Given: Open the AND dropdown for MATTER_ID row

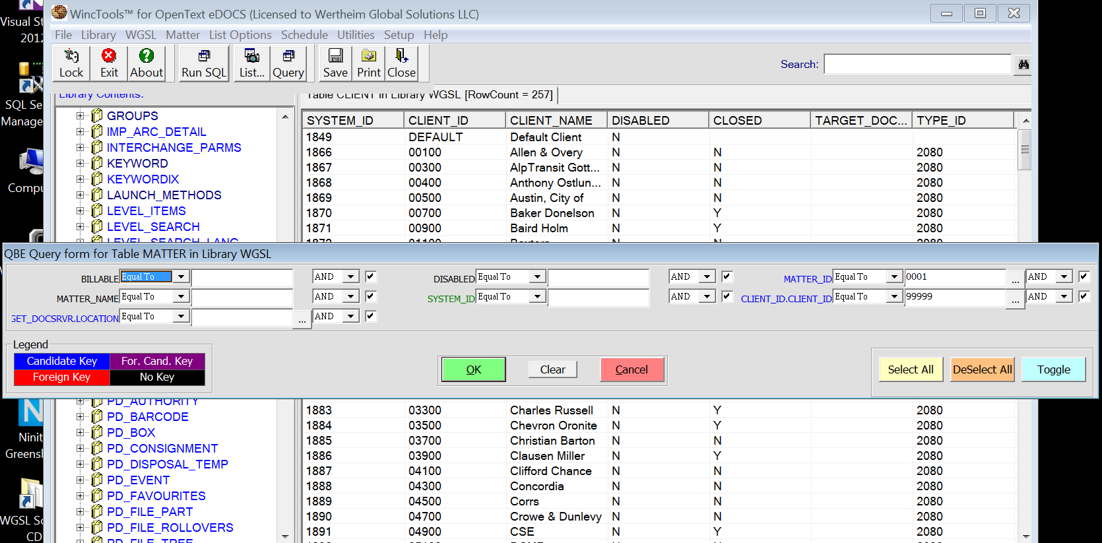Looking at the screenshot, I should tap(1064, 276).
